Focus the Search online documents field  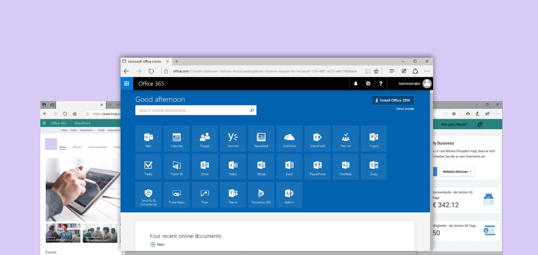pos(196,110)
